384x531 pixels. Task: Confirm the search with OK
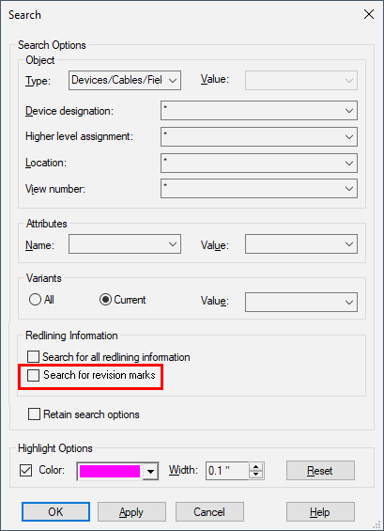(55, 511)
